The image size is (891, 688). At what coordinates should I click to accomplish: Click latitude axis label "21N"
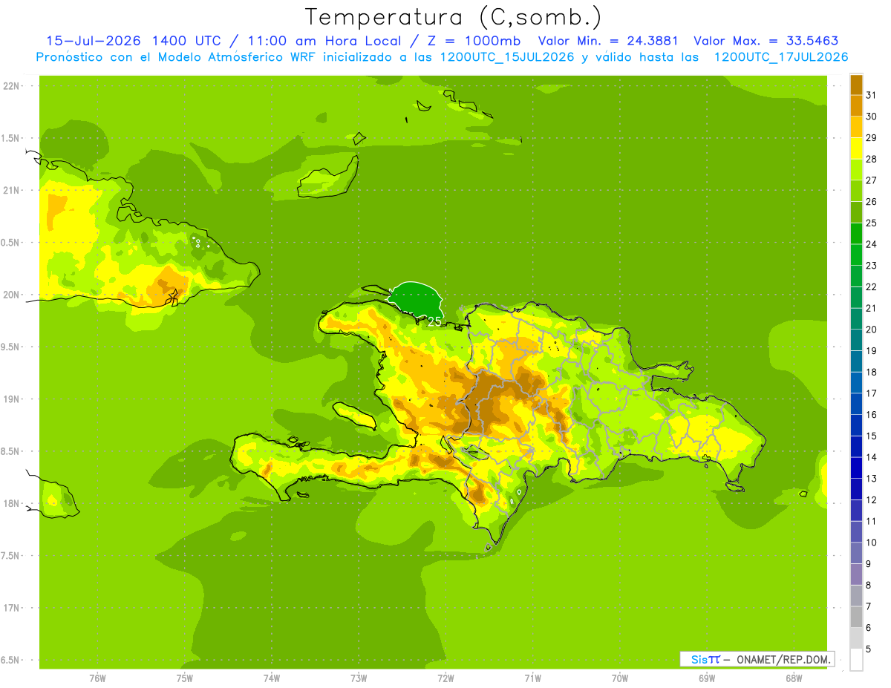(x=11, y=190)
